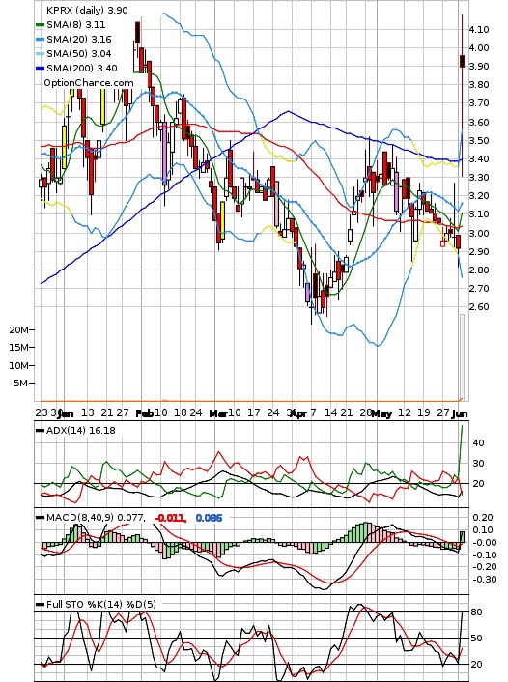The width and height of the screenshot is (508, 682).
Task: Click the Mar date axis label
Action: pyautogui.click(x=217, y=413)
